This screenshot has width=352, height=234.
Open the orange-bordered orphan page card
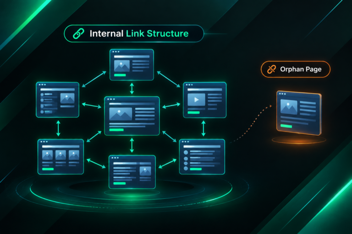pos(299,113)
